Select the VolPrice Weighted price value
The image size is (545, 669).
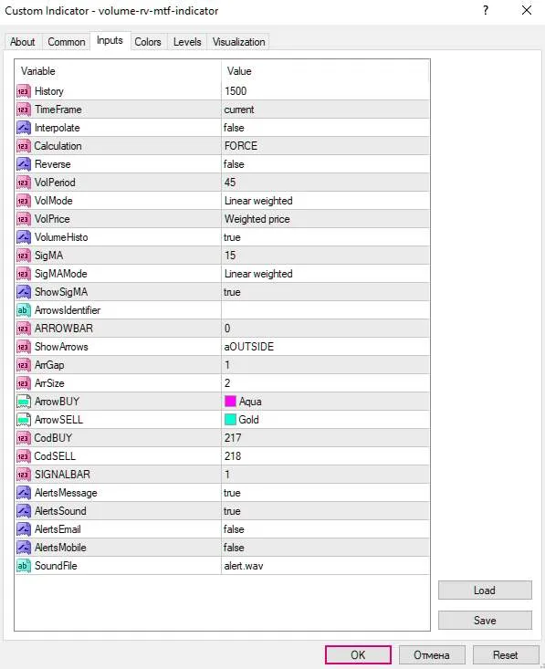click(x=325, y=219)
